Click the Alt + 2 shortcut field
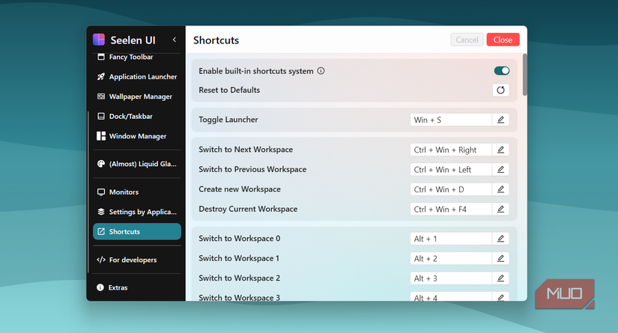The image size is (618, 333). 451,259
